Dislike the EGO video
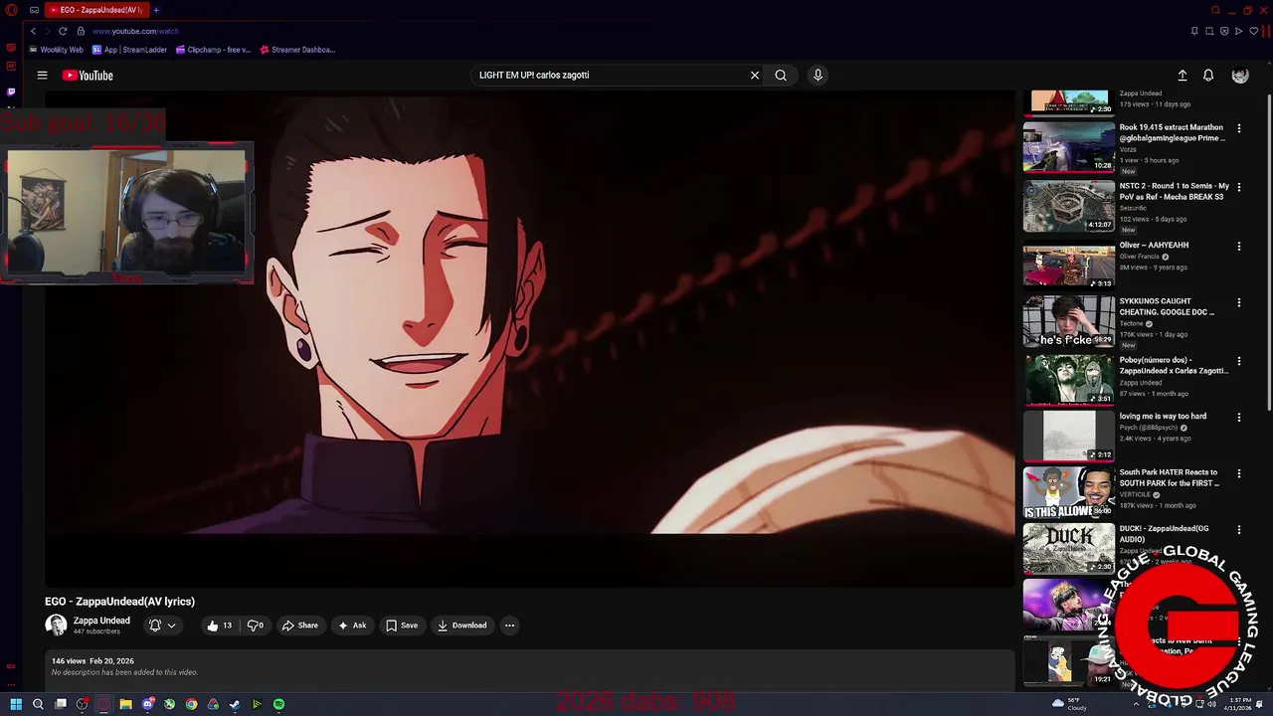The width and height of the screenshot is (1273, 716). [x=256, y=626]
